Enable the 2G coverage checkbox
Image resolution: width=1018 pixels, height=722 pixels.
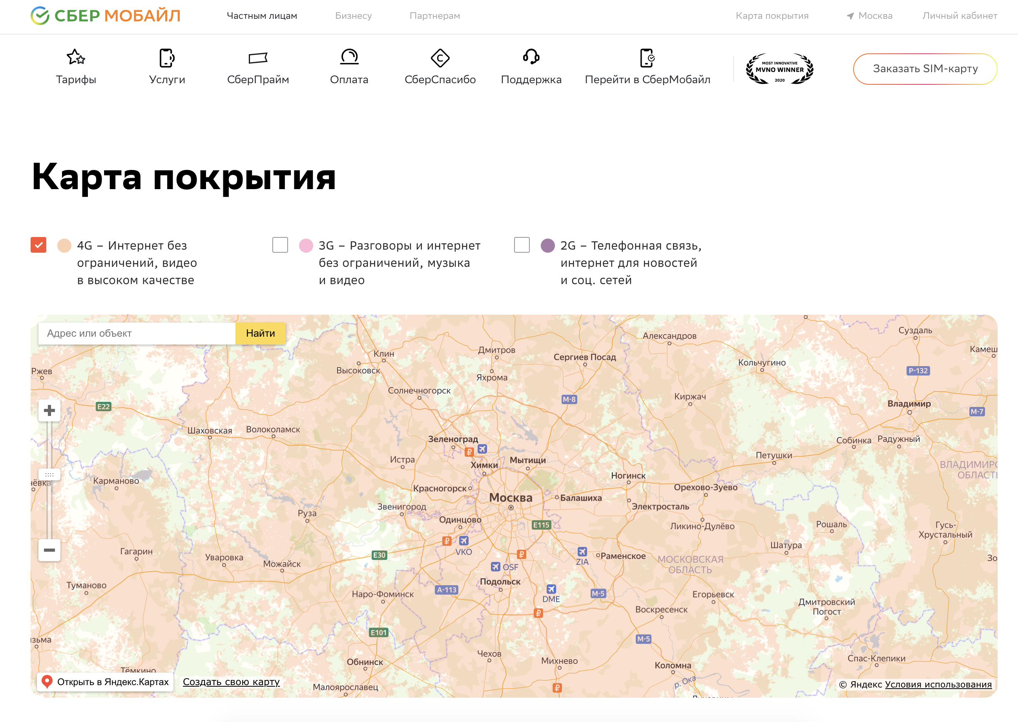522,245
